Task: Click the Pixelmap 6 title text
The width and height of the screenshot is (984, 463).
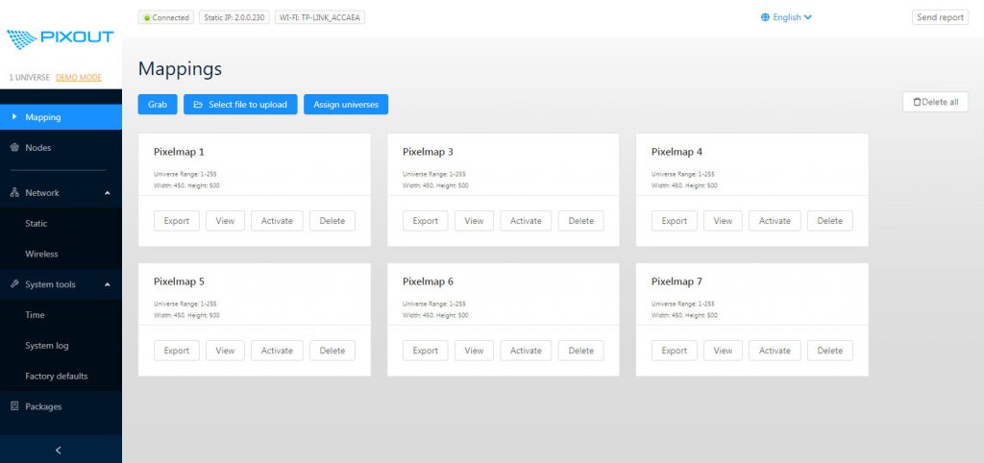Action: click(428, 281)
